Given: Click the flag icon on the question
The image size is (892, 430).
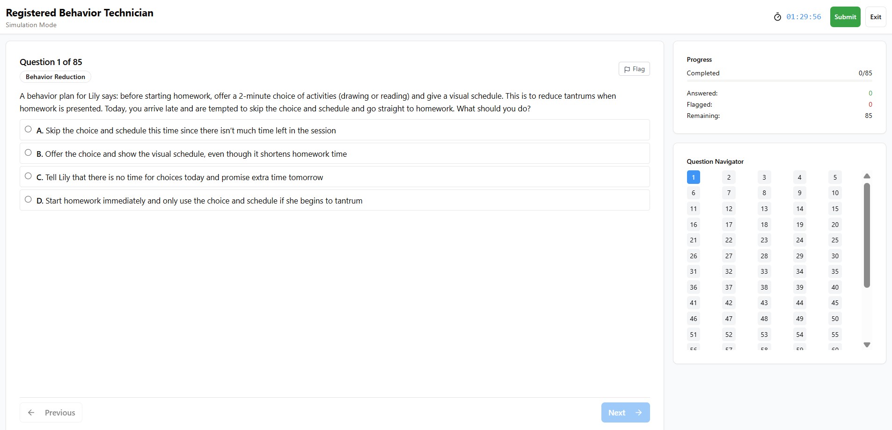Looking at the screenshot, I should (x=627, y=69).
